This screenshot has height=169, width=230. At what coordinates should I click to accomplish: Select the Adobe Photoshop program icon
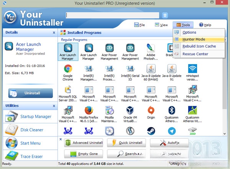151,51
